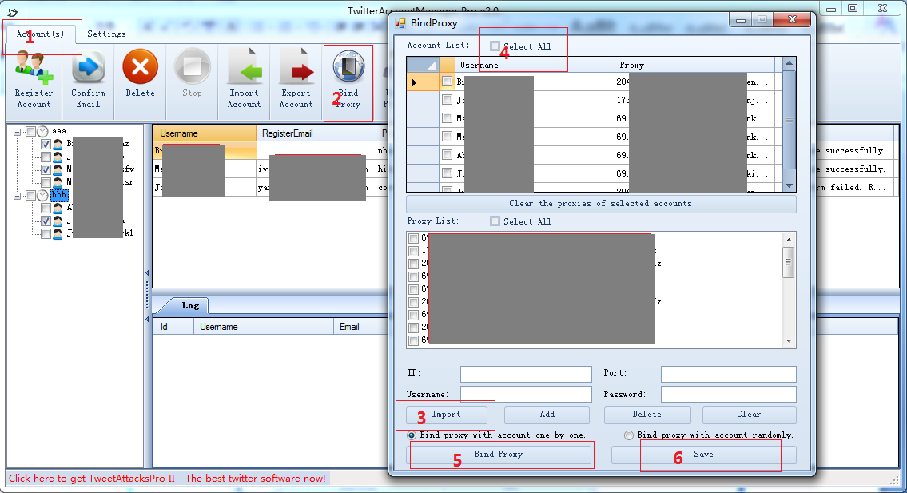Sort main grid by Username column header
The image size is (907, 493).
tap(205, 133)
